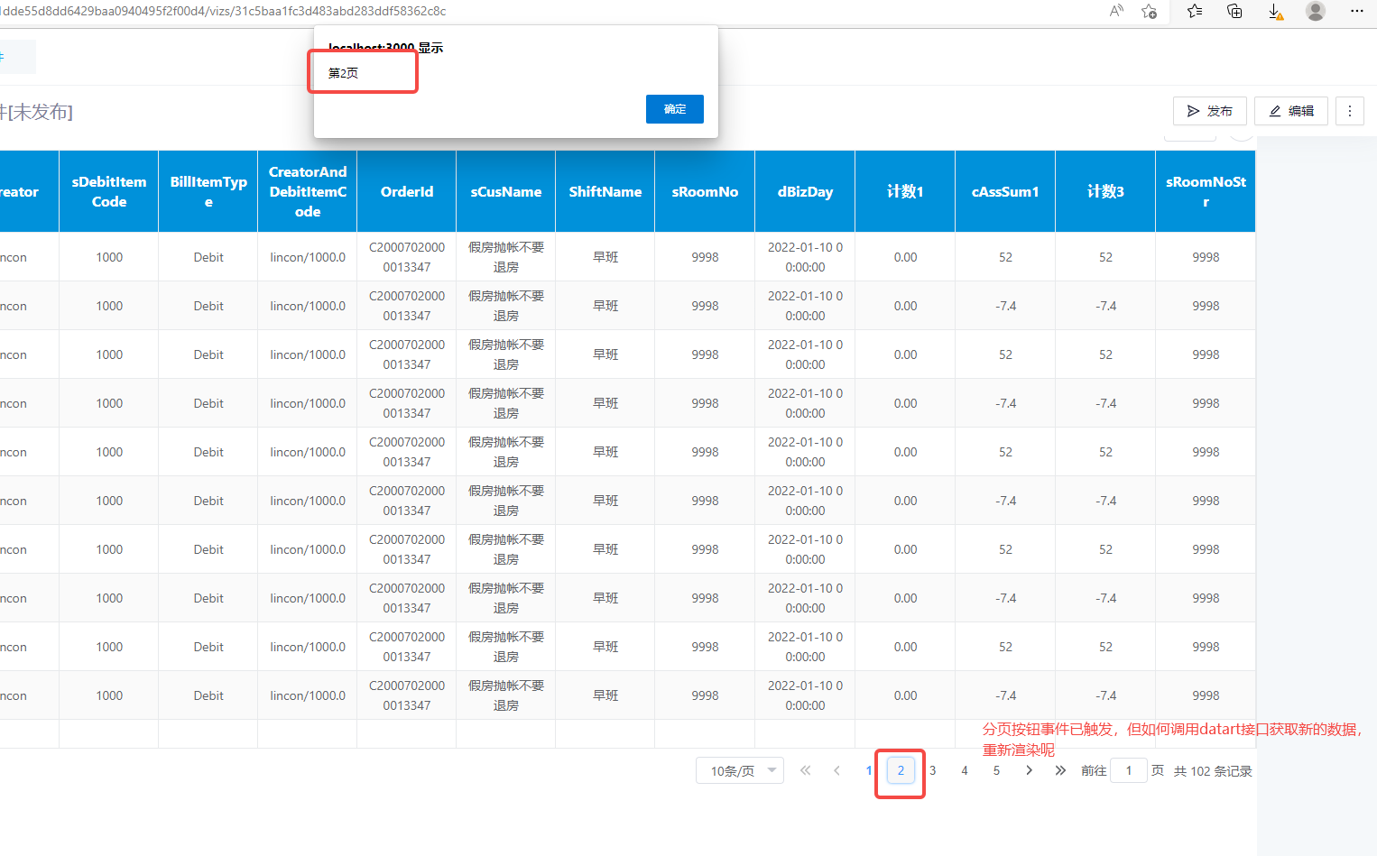Image resolution: width=1377 pixels, height=856 pixels.
Task: Click the sRoomNo column header
Action: click(x=705, y=191)
